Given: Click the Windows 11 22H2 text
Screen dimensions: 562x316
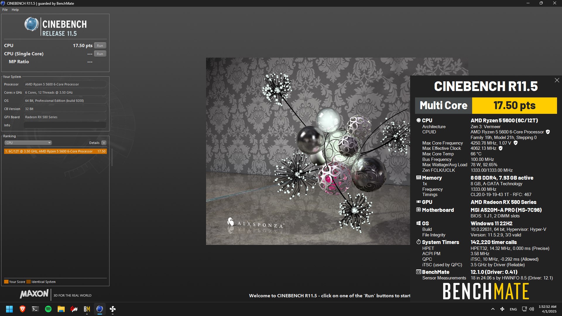Looking at the screenshot, I should (491, 223).
